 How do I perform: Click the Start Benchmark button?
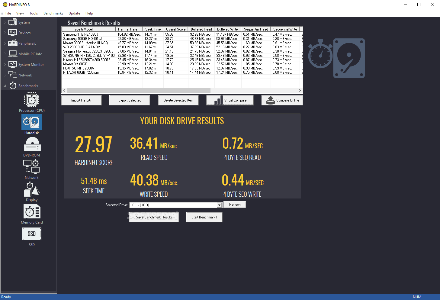204,217
